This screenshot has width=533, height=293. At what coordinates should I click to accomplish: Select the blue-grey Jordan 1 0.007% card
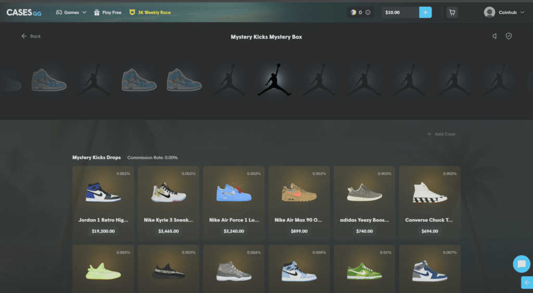(x=429, y=269)
